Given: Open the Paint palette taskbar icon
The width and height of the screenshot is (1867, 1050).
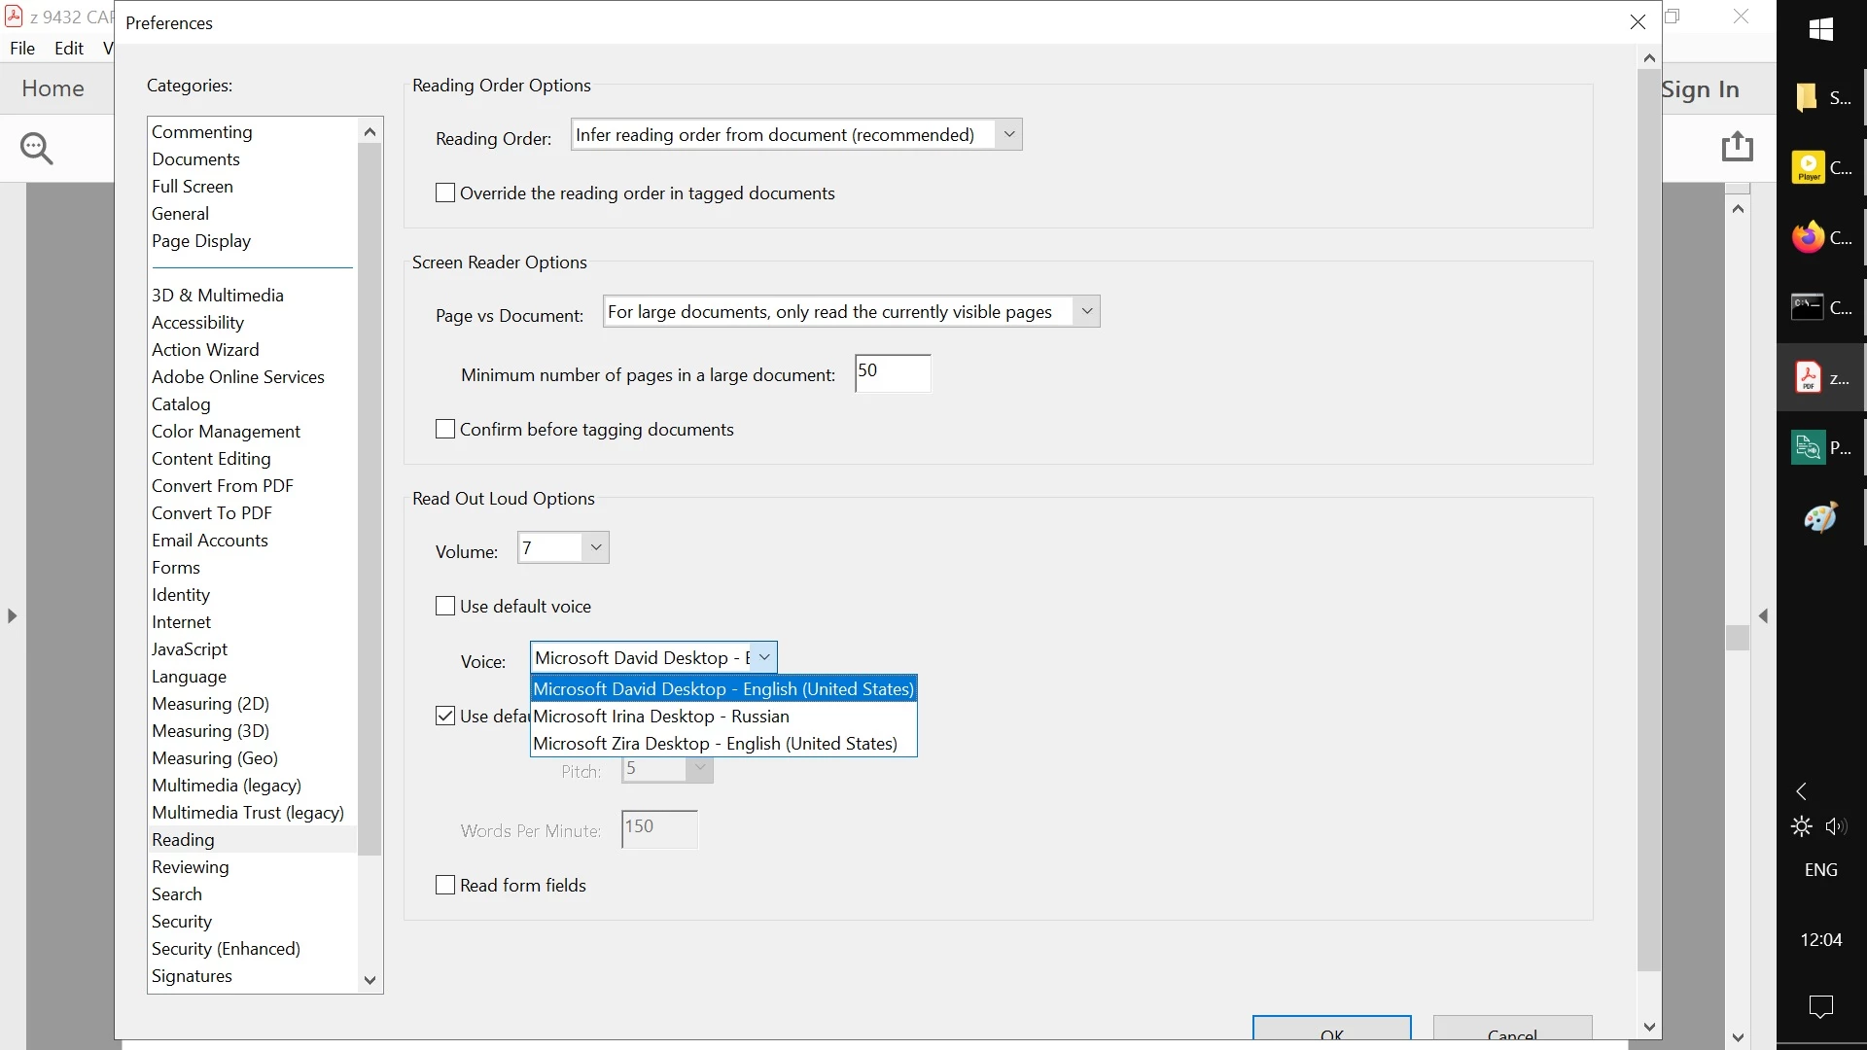Looking at the screenshot, I should [x=1820, y=517].
